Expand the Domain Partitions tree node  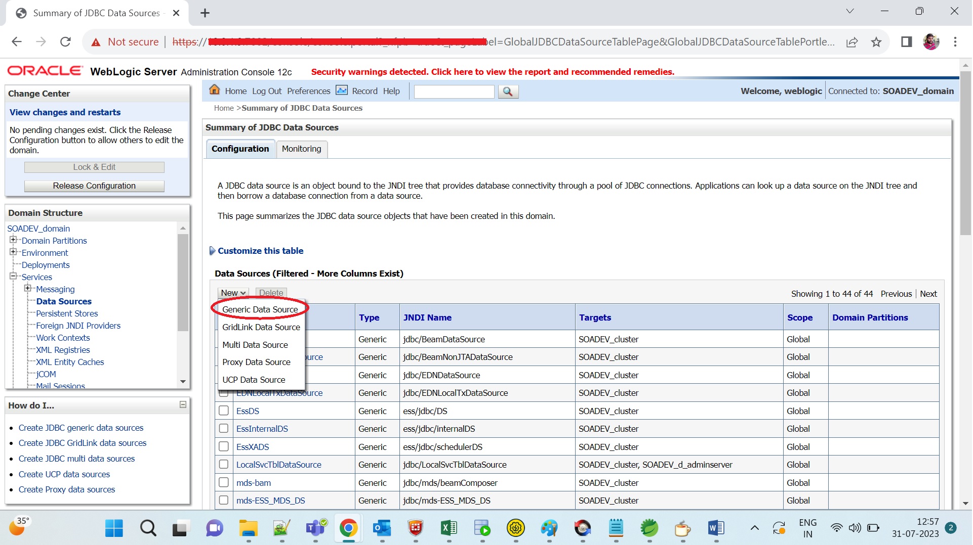pyautogui.click(x=13, y=240)
